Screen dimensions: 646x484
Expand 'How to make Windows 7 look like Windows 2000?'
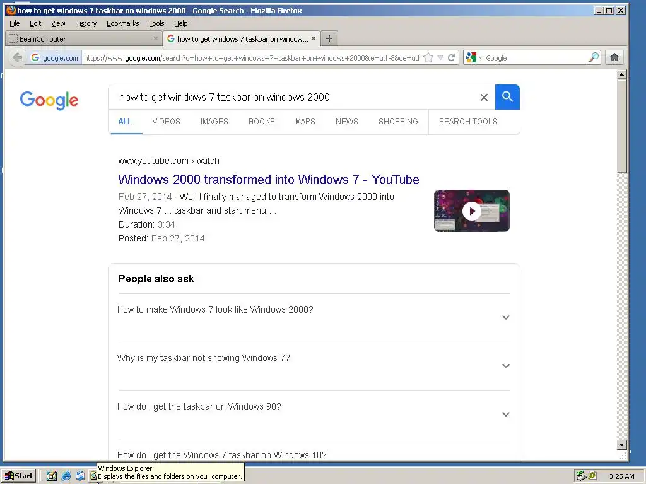click(314, 318)
